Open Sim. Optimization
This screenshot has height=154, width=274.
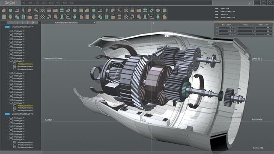click(x=225, y=12)
